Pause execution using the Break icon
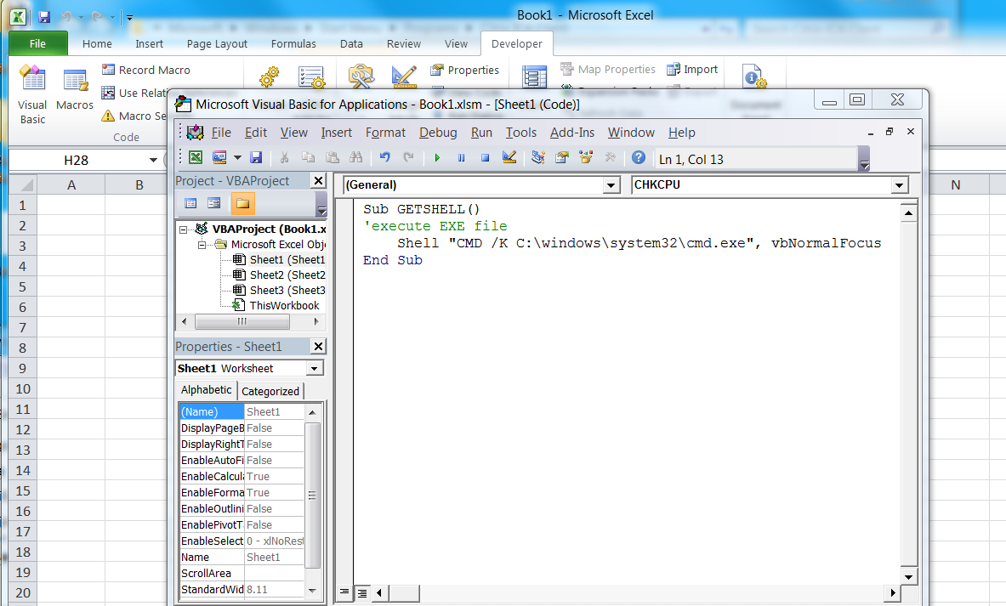The width and height of the screenshot is (1006, 606). click(460, 157)
